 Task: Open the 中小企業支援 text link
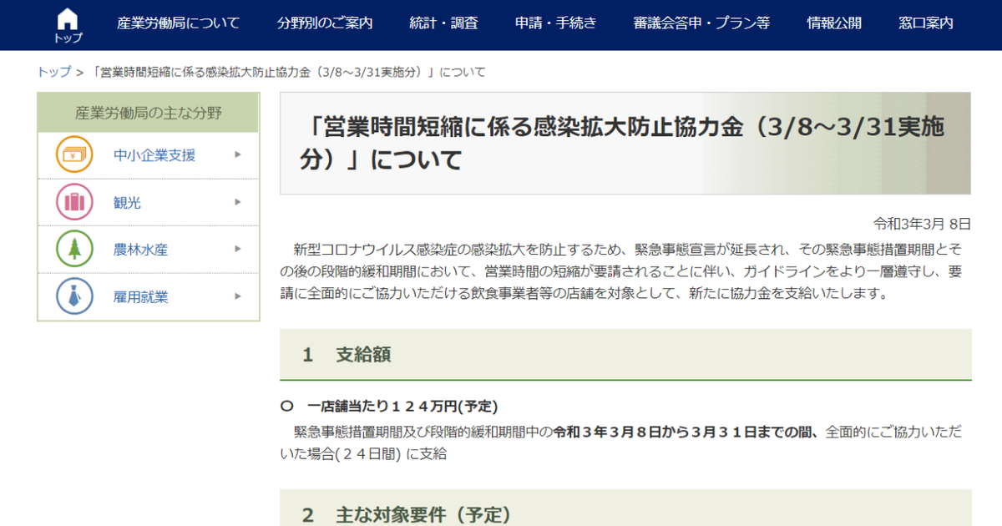[x=154, y=155]
